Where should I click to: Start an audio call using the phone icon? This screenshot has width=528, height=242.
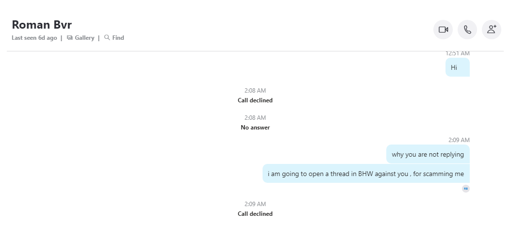click(467, 30)
